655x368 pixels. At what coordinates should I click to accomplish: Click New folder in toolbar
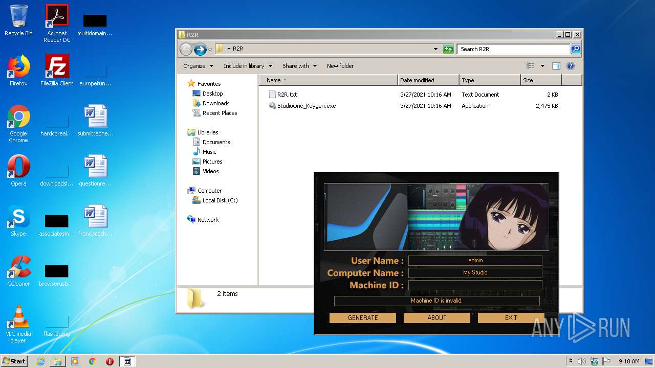coord(340,66)
